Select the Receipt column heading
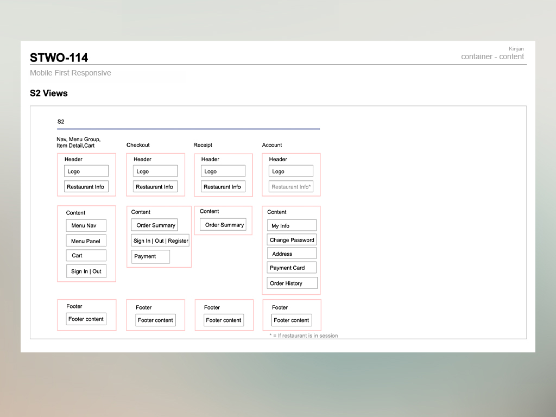This screenshot has width=556, height=417. point(203,145)
